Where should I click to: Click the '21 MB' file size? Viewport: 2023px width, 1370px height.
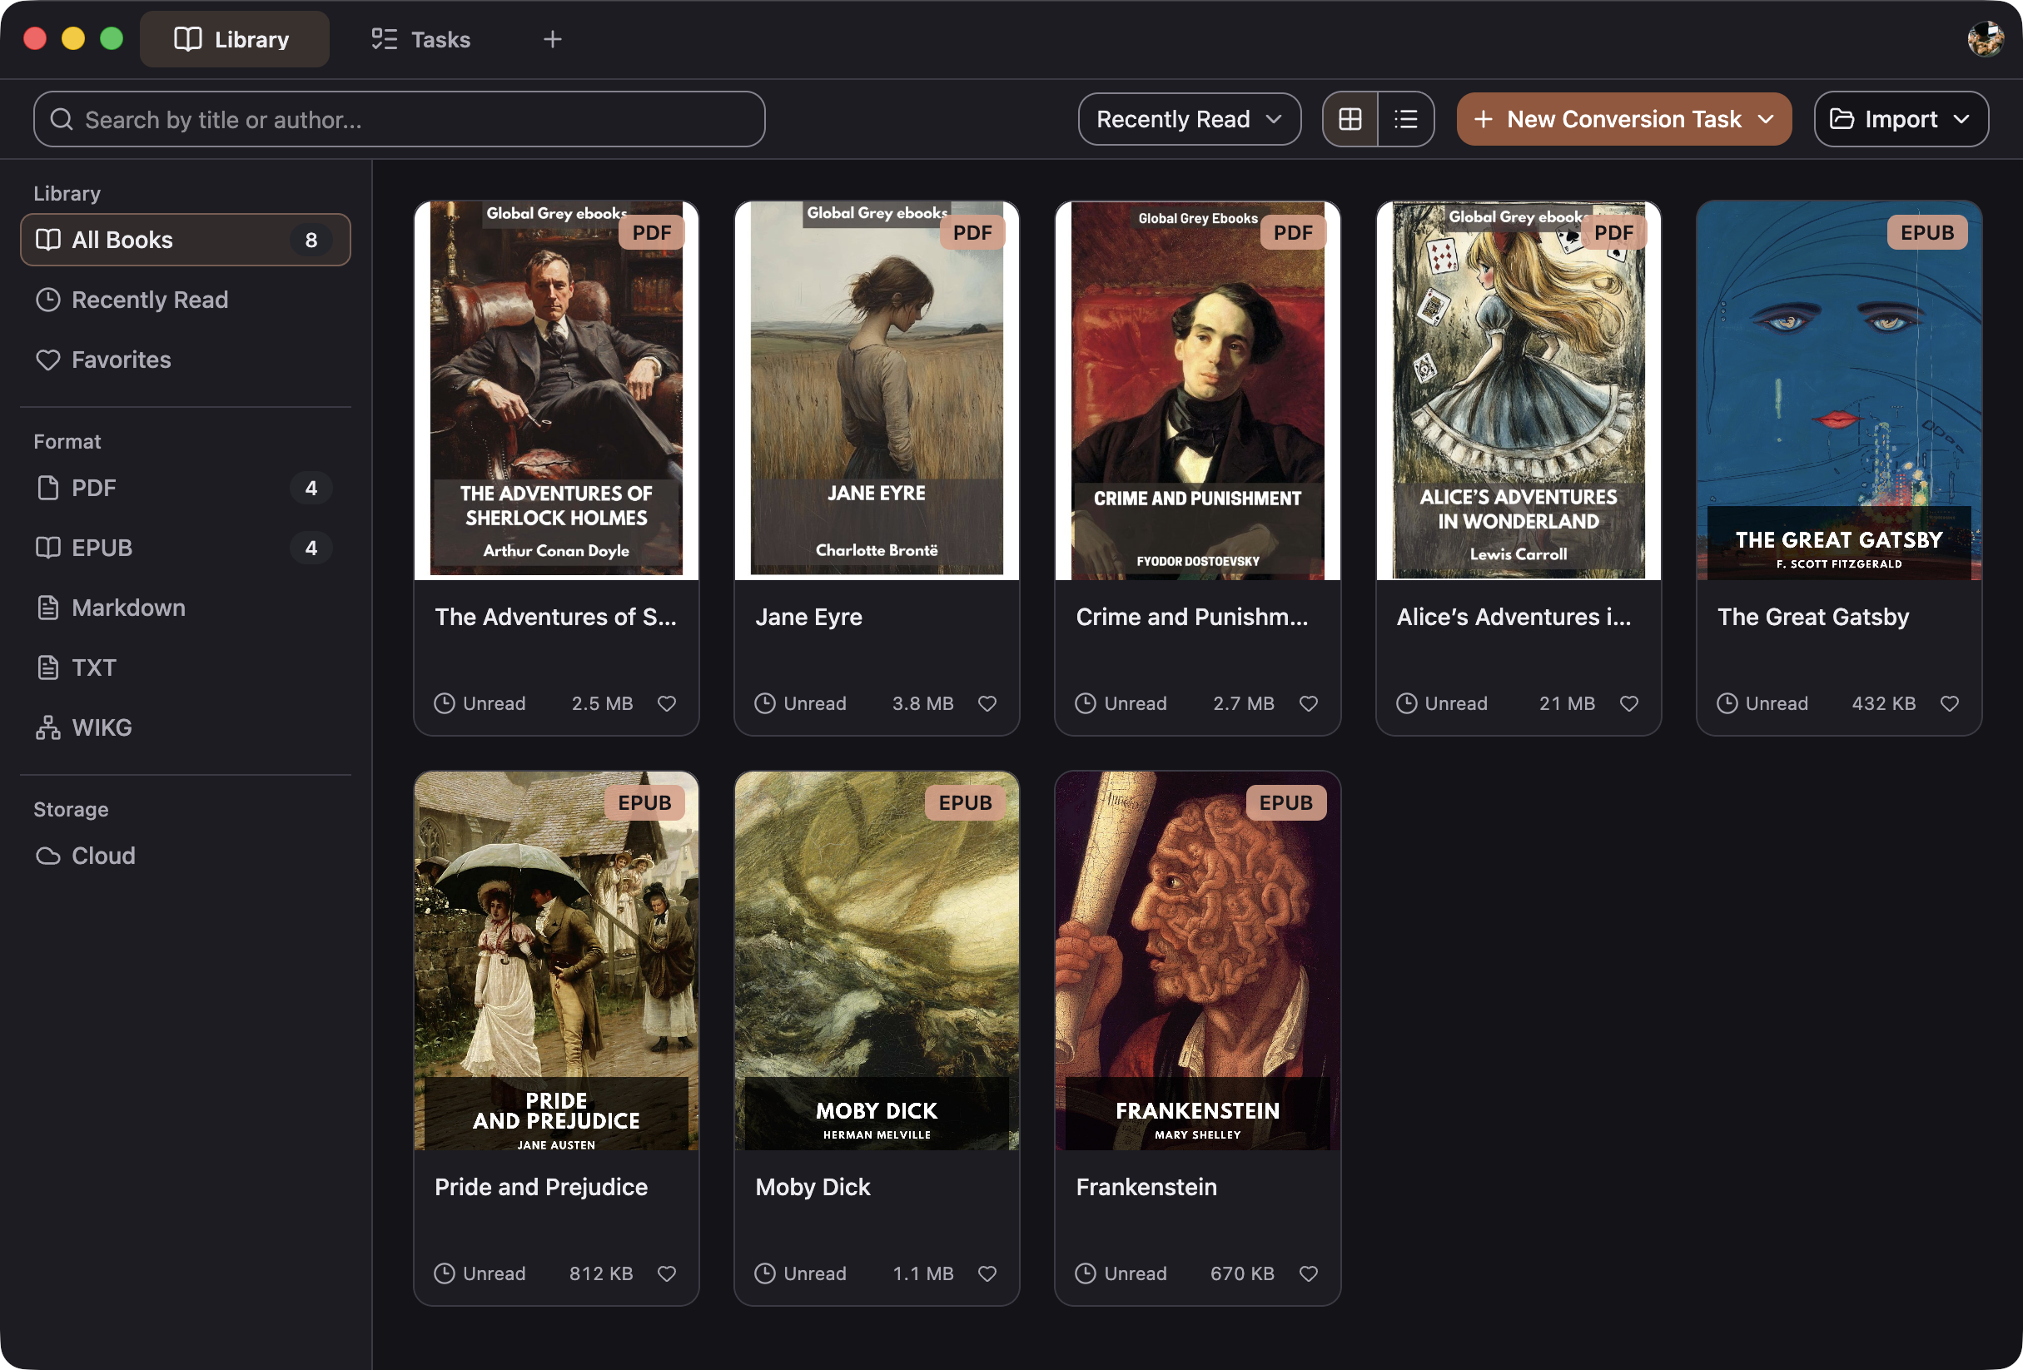click(x=1567, y=703)
